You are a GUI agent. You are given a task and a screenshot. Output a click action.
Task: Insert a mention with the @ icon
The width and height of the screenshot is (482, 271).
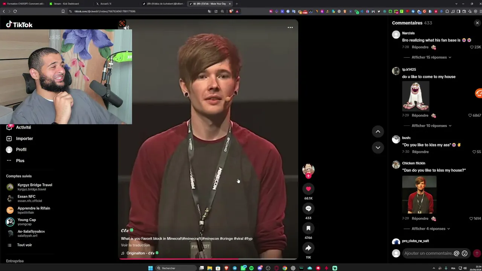(x=456, y=253)
